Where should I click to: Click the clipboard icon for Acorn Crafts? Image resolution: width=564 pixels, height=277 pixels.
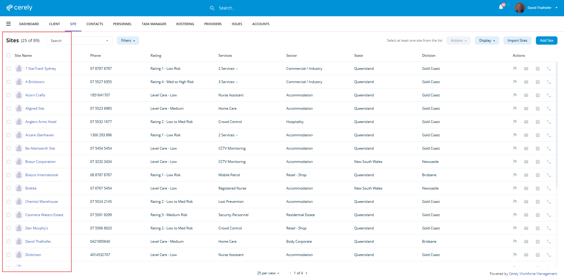click(538, 95)
